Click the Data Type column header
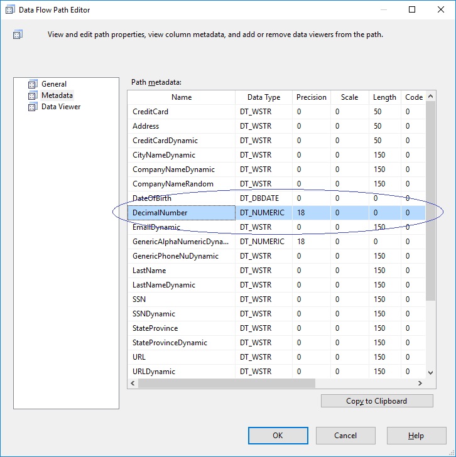The width and height of the screenshot is (456, 457). (264, 97)
